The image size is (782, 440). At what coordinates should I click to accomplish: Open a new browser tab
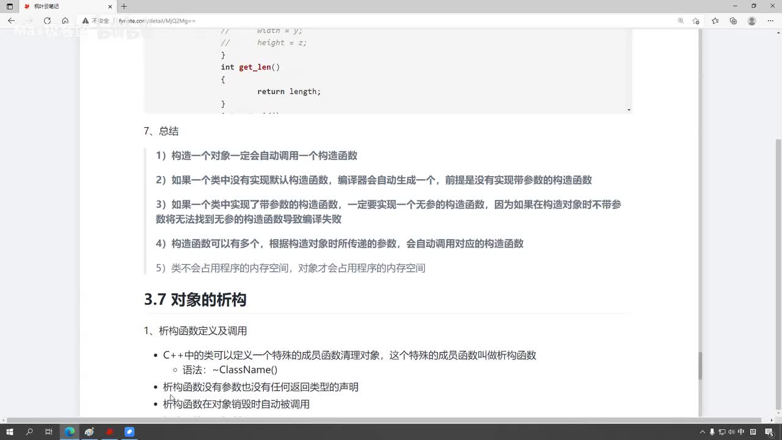124,6
